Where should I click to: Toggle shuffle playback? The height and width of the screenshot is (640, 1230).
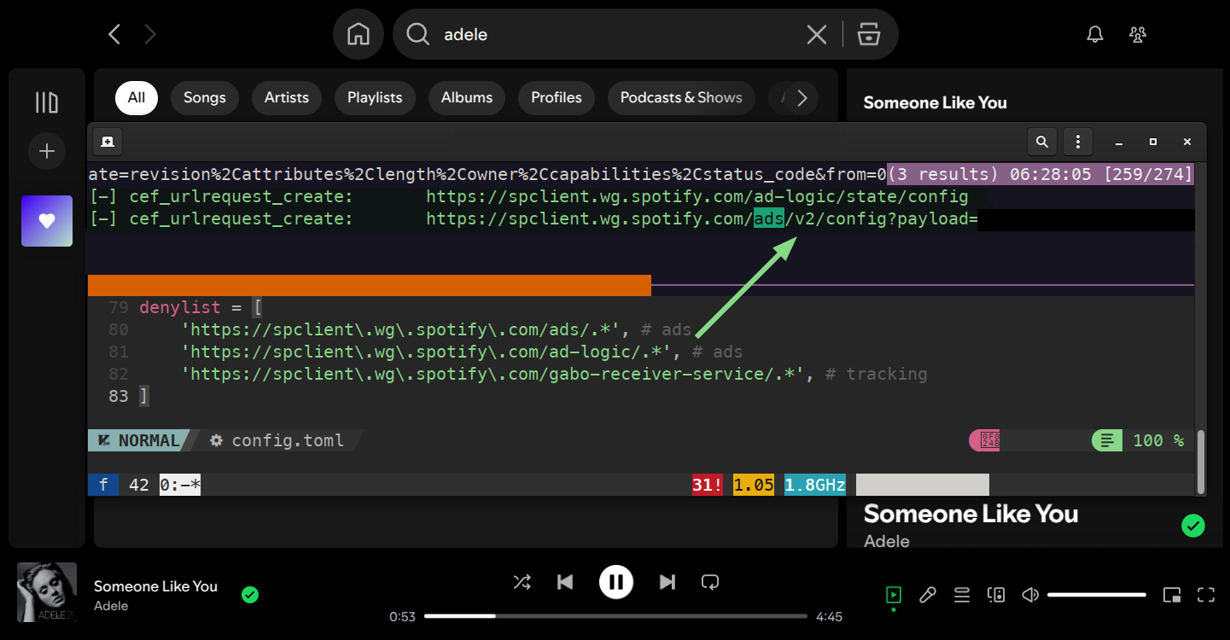tap(522, 582)
